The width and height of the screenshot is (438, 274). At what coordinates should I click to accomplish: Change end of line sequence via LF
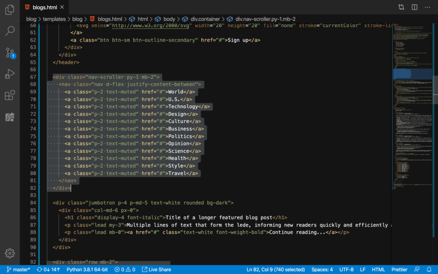pos(363,270)
